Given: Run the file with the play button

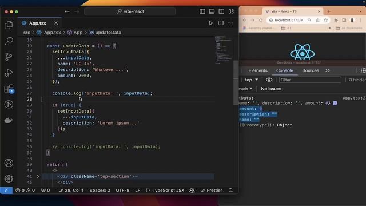Looking at the screenshot, I should 211,23.
